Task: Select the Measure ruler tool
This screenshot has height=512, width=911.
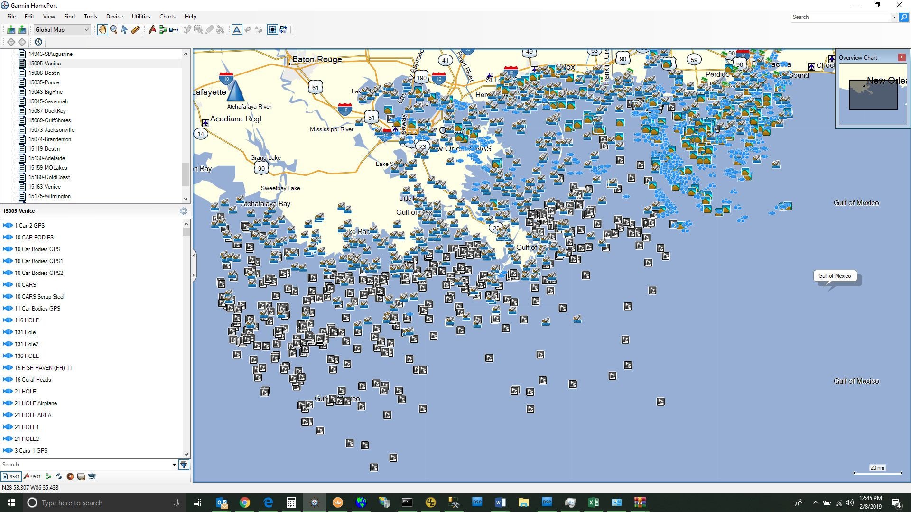Action: pyautogui.click(x=135, y=30)
